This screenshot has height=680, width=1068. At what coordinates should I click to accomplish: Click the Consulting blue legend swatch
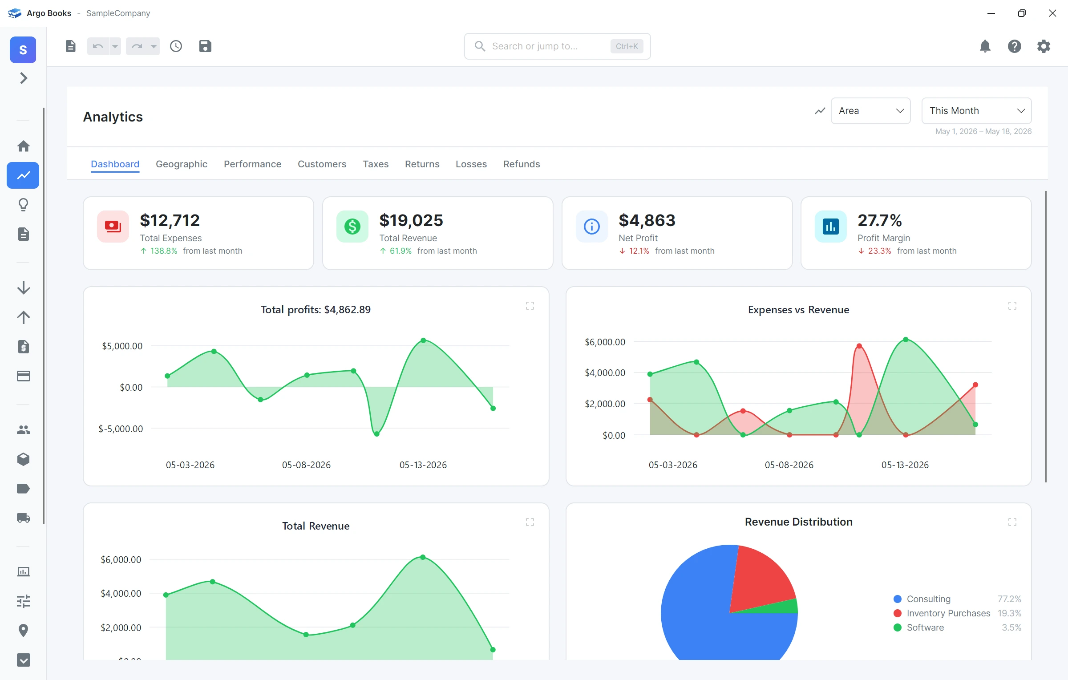pos(898,599)
